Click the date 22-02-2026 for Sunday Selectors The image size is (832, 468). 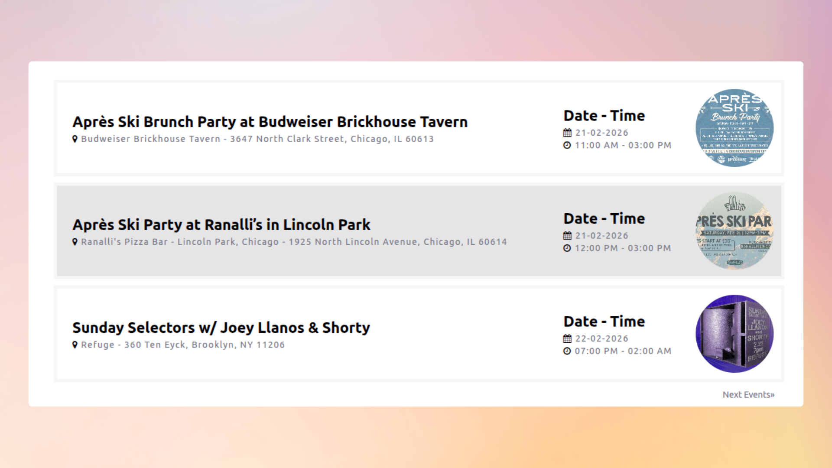(601, 338)
